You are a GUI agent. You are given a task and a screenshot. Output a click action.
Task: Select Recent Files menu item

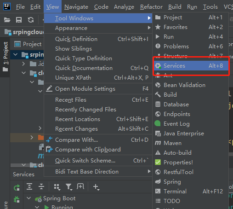pos(98,100)
